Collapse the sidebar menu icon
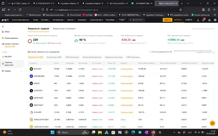This screenshot has width=218, height=136. [3, 26]
